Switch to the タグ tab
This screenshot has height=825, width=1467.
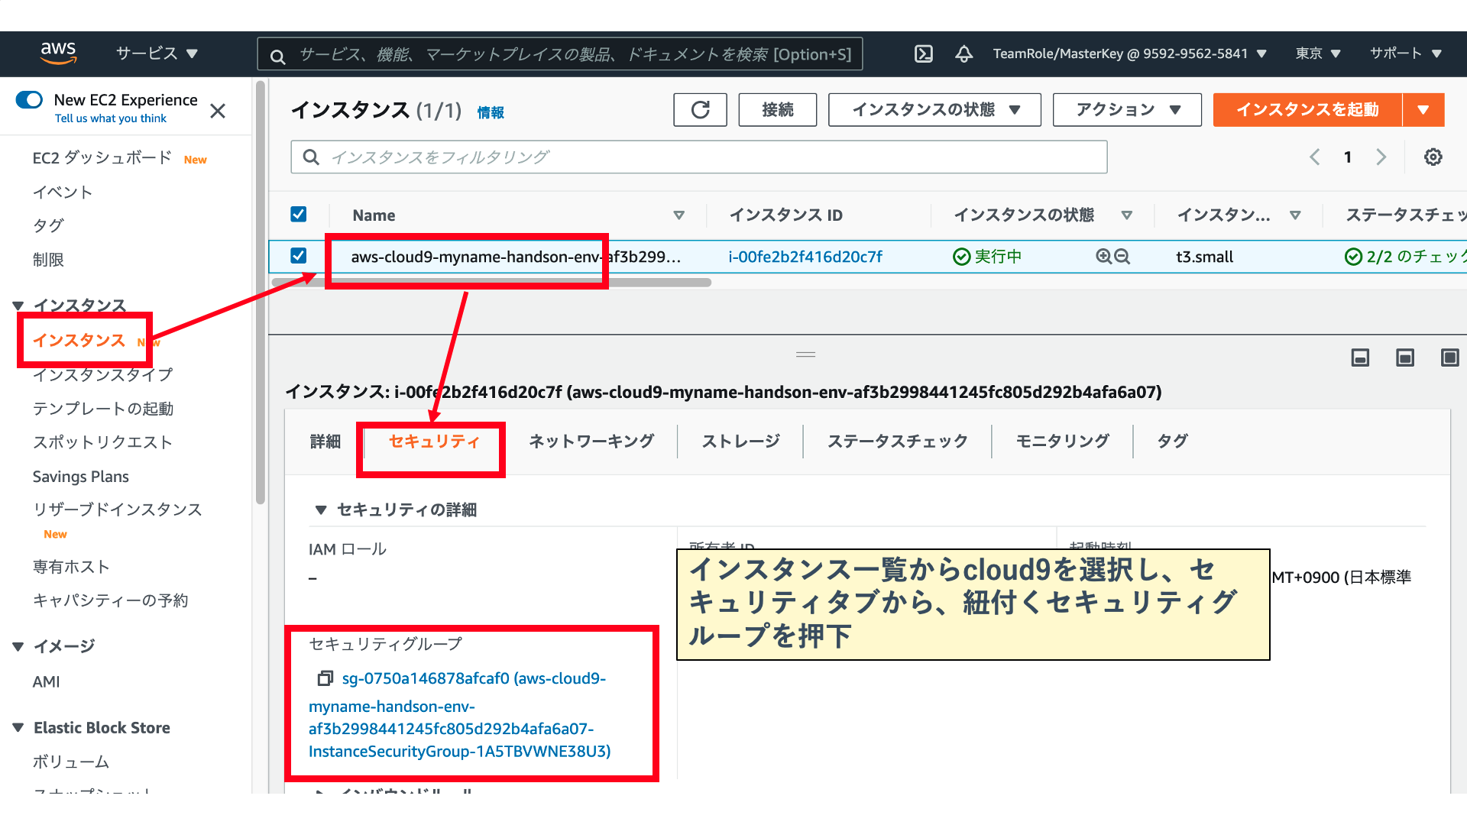[x=1172, y=442]
